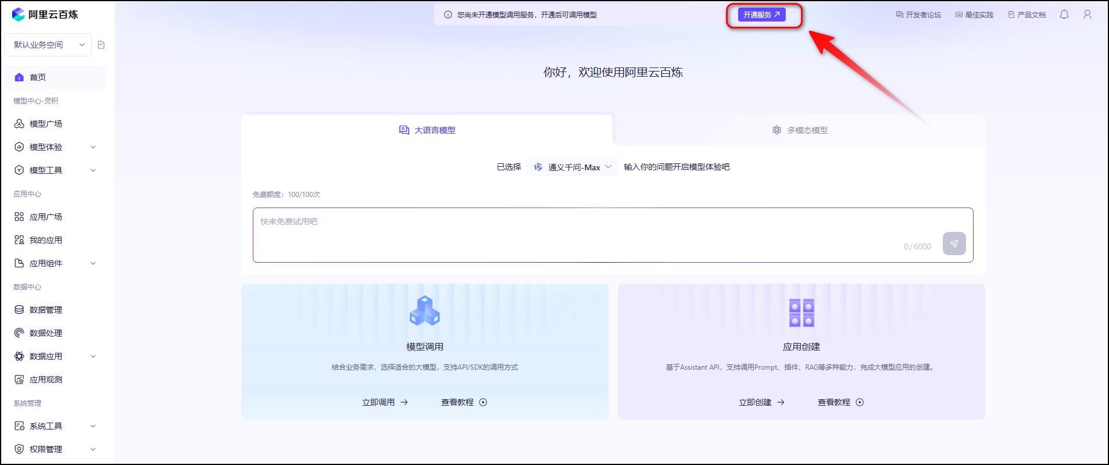Screen dimensions: 1109x465
Task: Open the user account avatar icon
Action: 1087,15
